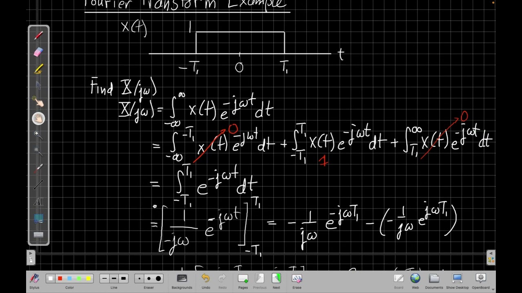Click Show Desktop
The image size is (522, 293).
(457, 281)
